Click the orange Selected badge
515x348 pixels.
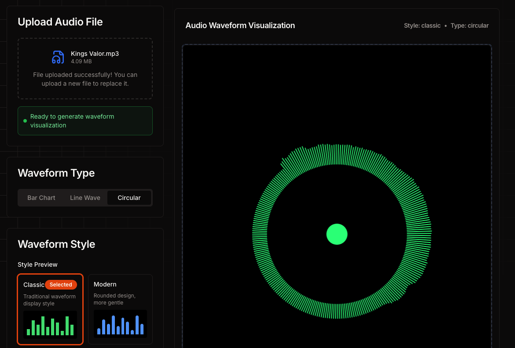point(61,285)
